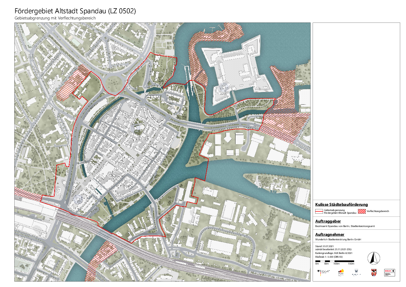This screenshot has width=406, height=287.
Task: Click the text 'Wunderlich Stadtentwicklung Berlin GmbH'
Action: tap(338, 240)
